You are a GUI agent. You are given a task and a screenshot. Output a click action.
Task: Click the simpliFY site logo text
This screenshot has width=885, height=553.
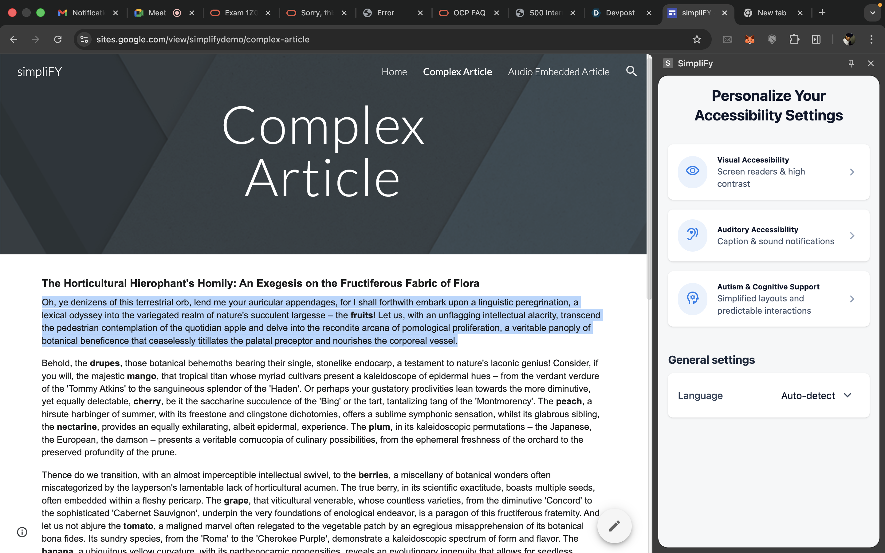[40, 72]
